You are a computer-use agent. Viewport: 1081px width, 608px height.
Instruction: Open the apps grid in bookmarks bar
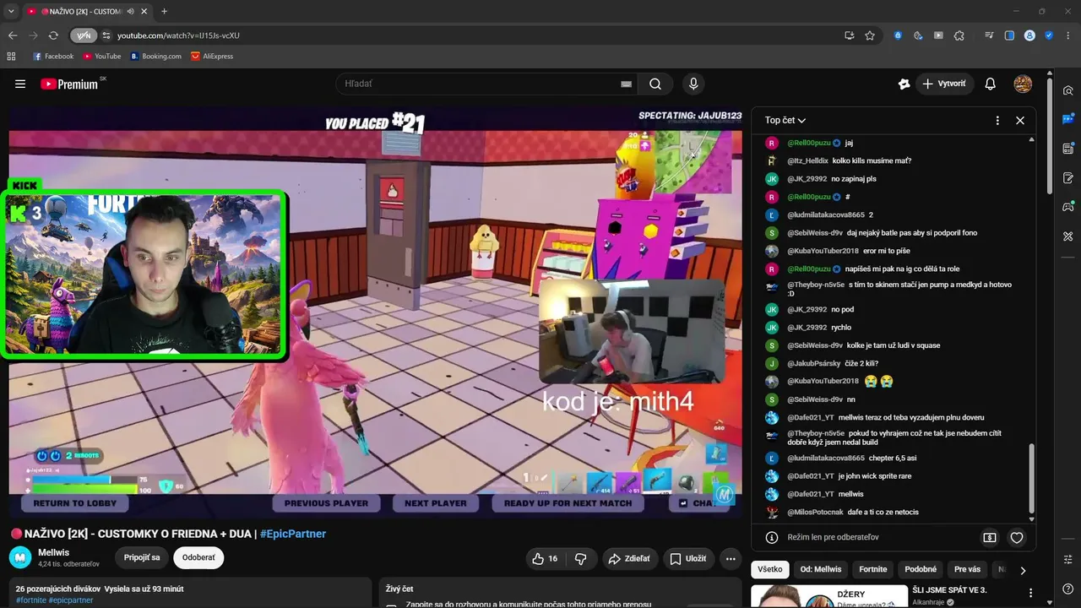click(11, 57)
